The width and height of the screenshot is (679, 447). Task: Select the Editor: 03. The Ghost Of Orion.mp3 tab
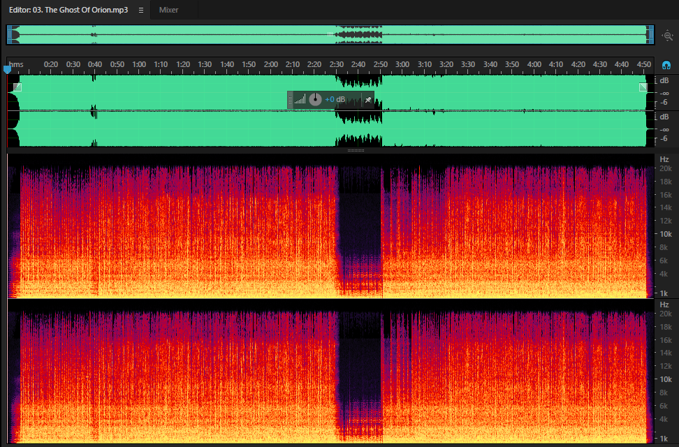pyautogui.click(x=68, y=10)
